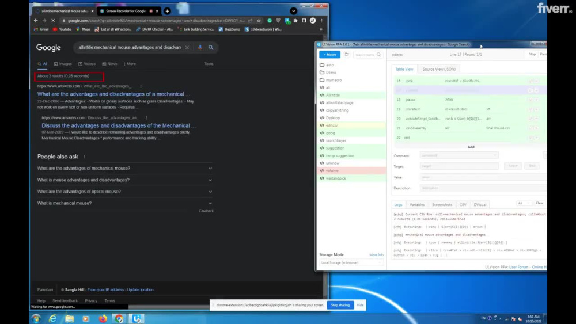576x324 pixels.
Task: Click the Value input field
Action: (x=483, y=177)
